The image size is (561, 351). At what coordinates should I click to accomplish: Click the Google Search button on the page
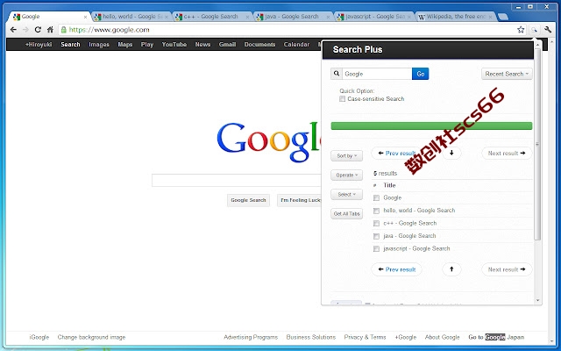(x=248, y=200)
